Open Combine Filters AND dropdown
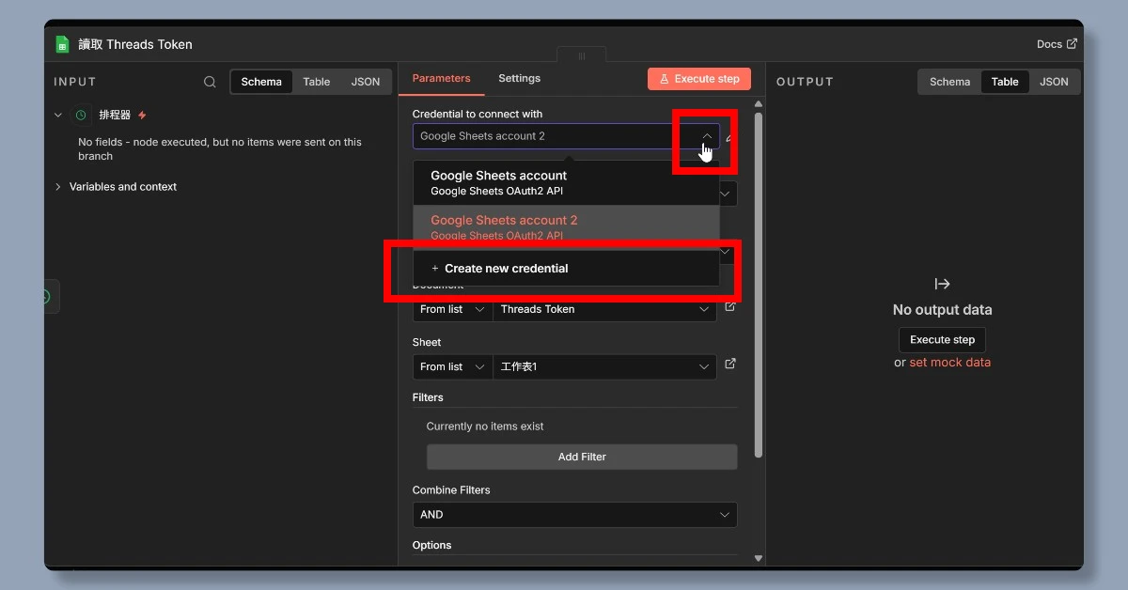1128x590 pixels. pos(574,515)
